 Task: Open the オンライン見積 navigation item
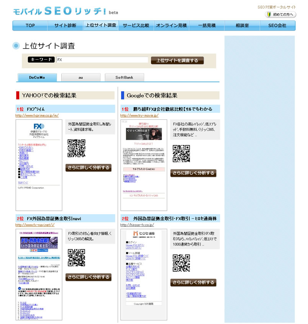pyautogui.click(x=171, y=26)
